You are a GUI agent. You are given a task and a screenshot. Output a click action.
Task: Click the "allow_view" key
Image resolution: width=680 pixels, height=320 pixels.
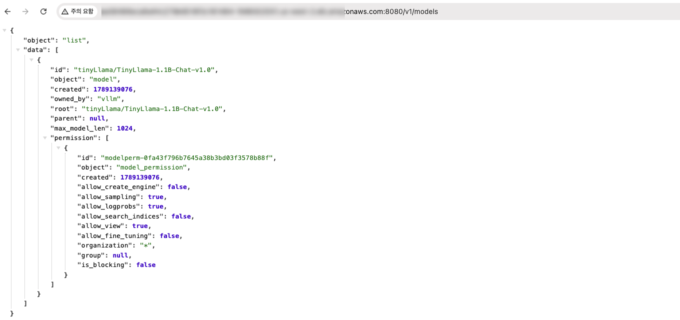click(x=101, y=226)
